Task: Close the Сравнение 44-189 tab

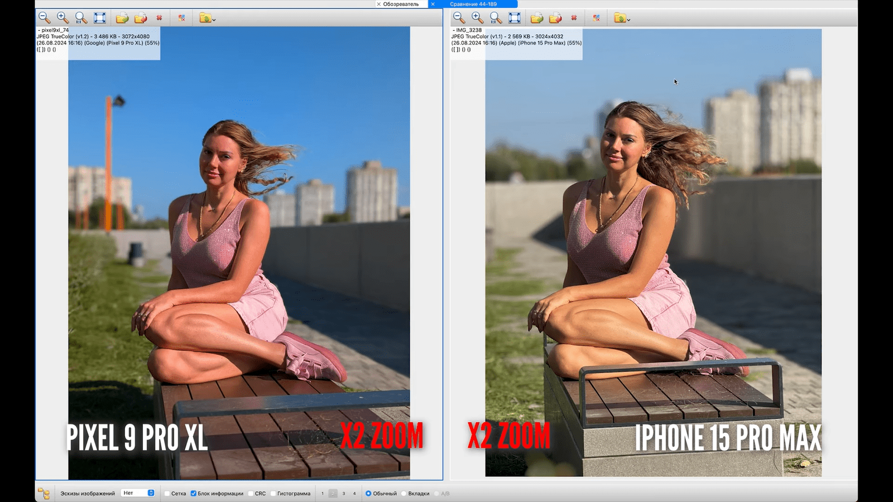Action: click(433, 4)
